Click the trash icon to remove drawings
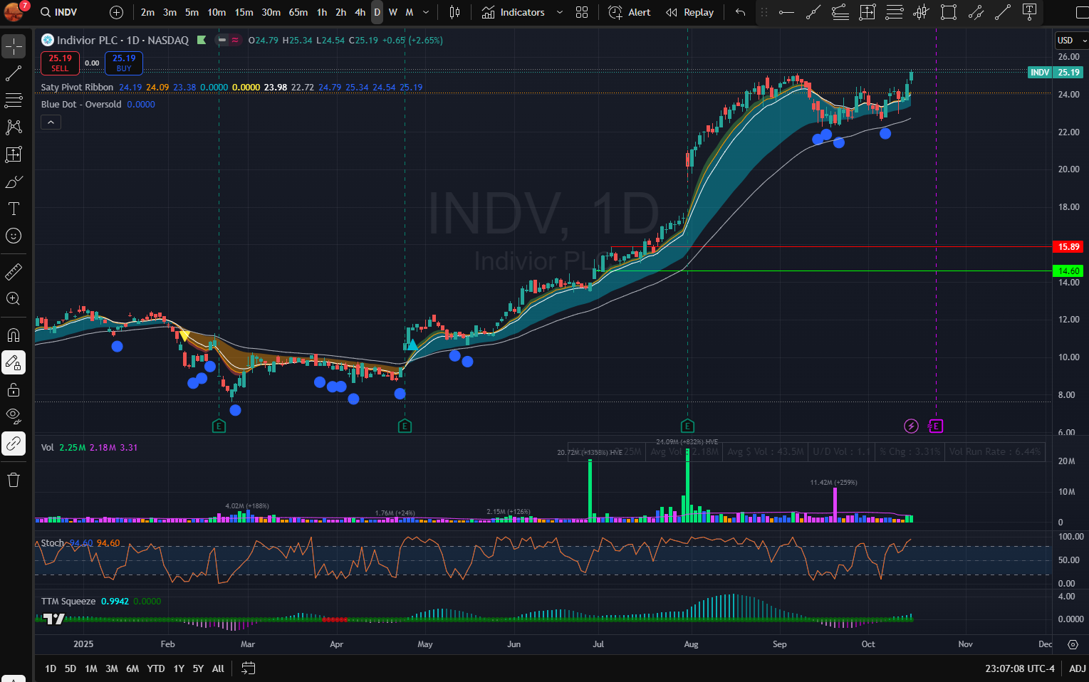The width and height of the screenshot is (1089, 682). click(x=14, y=480)
